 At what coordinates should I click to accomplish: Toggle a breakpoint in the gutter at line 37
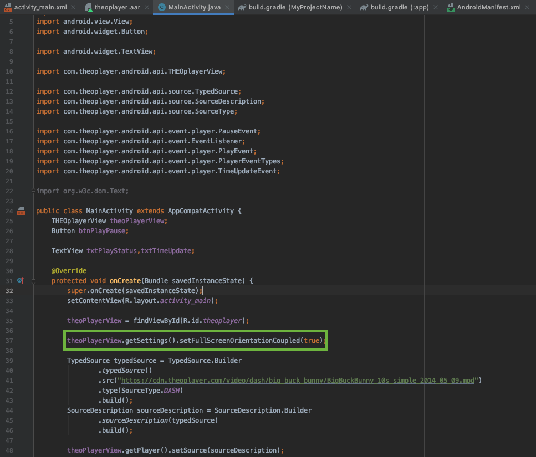pos(21,341)
